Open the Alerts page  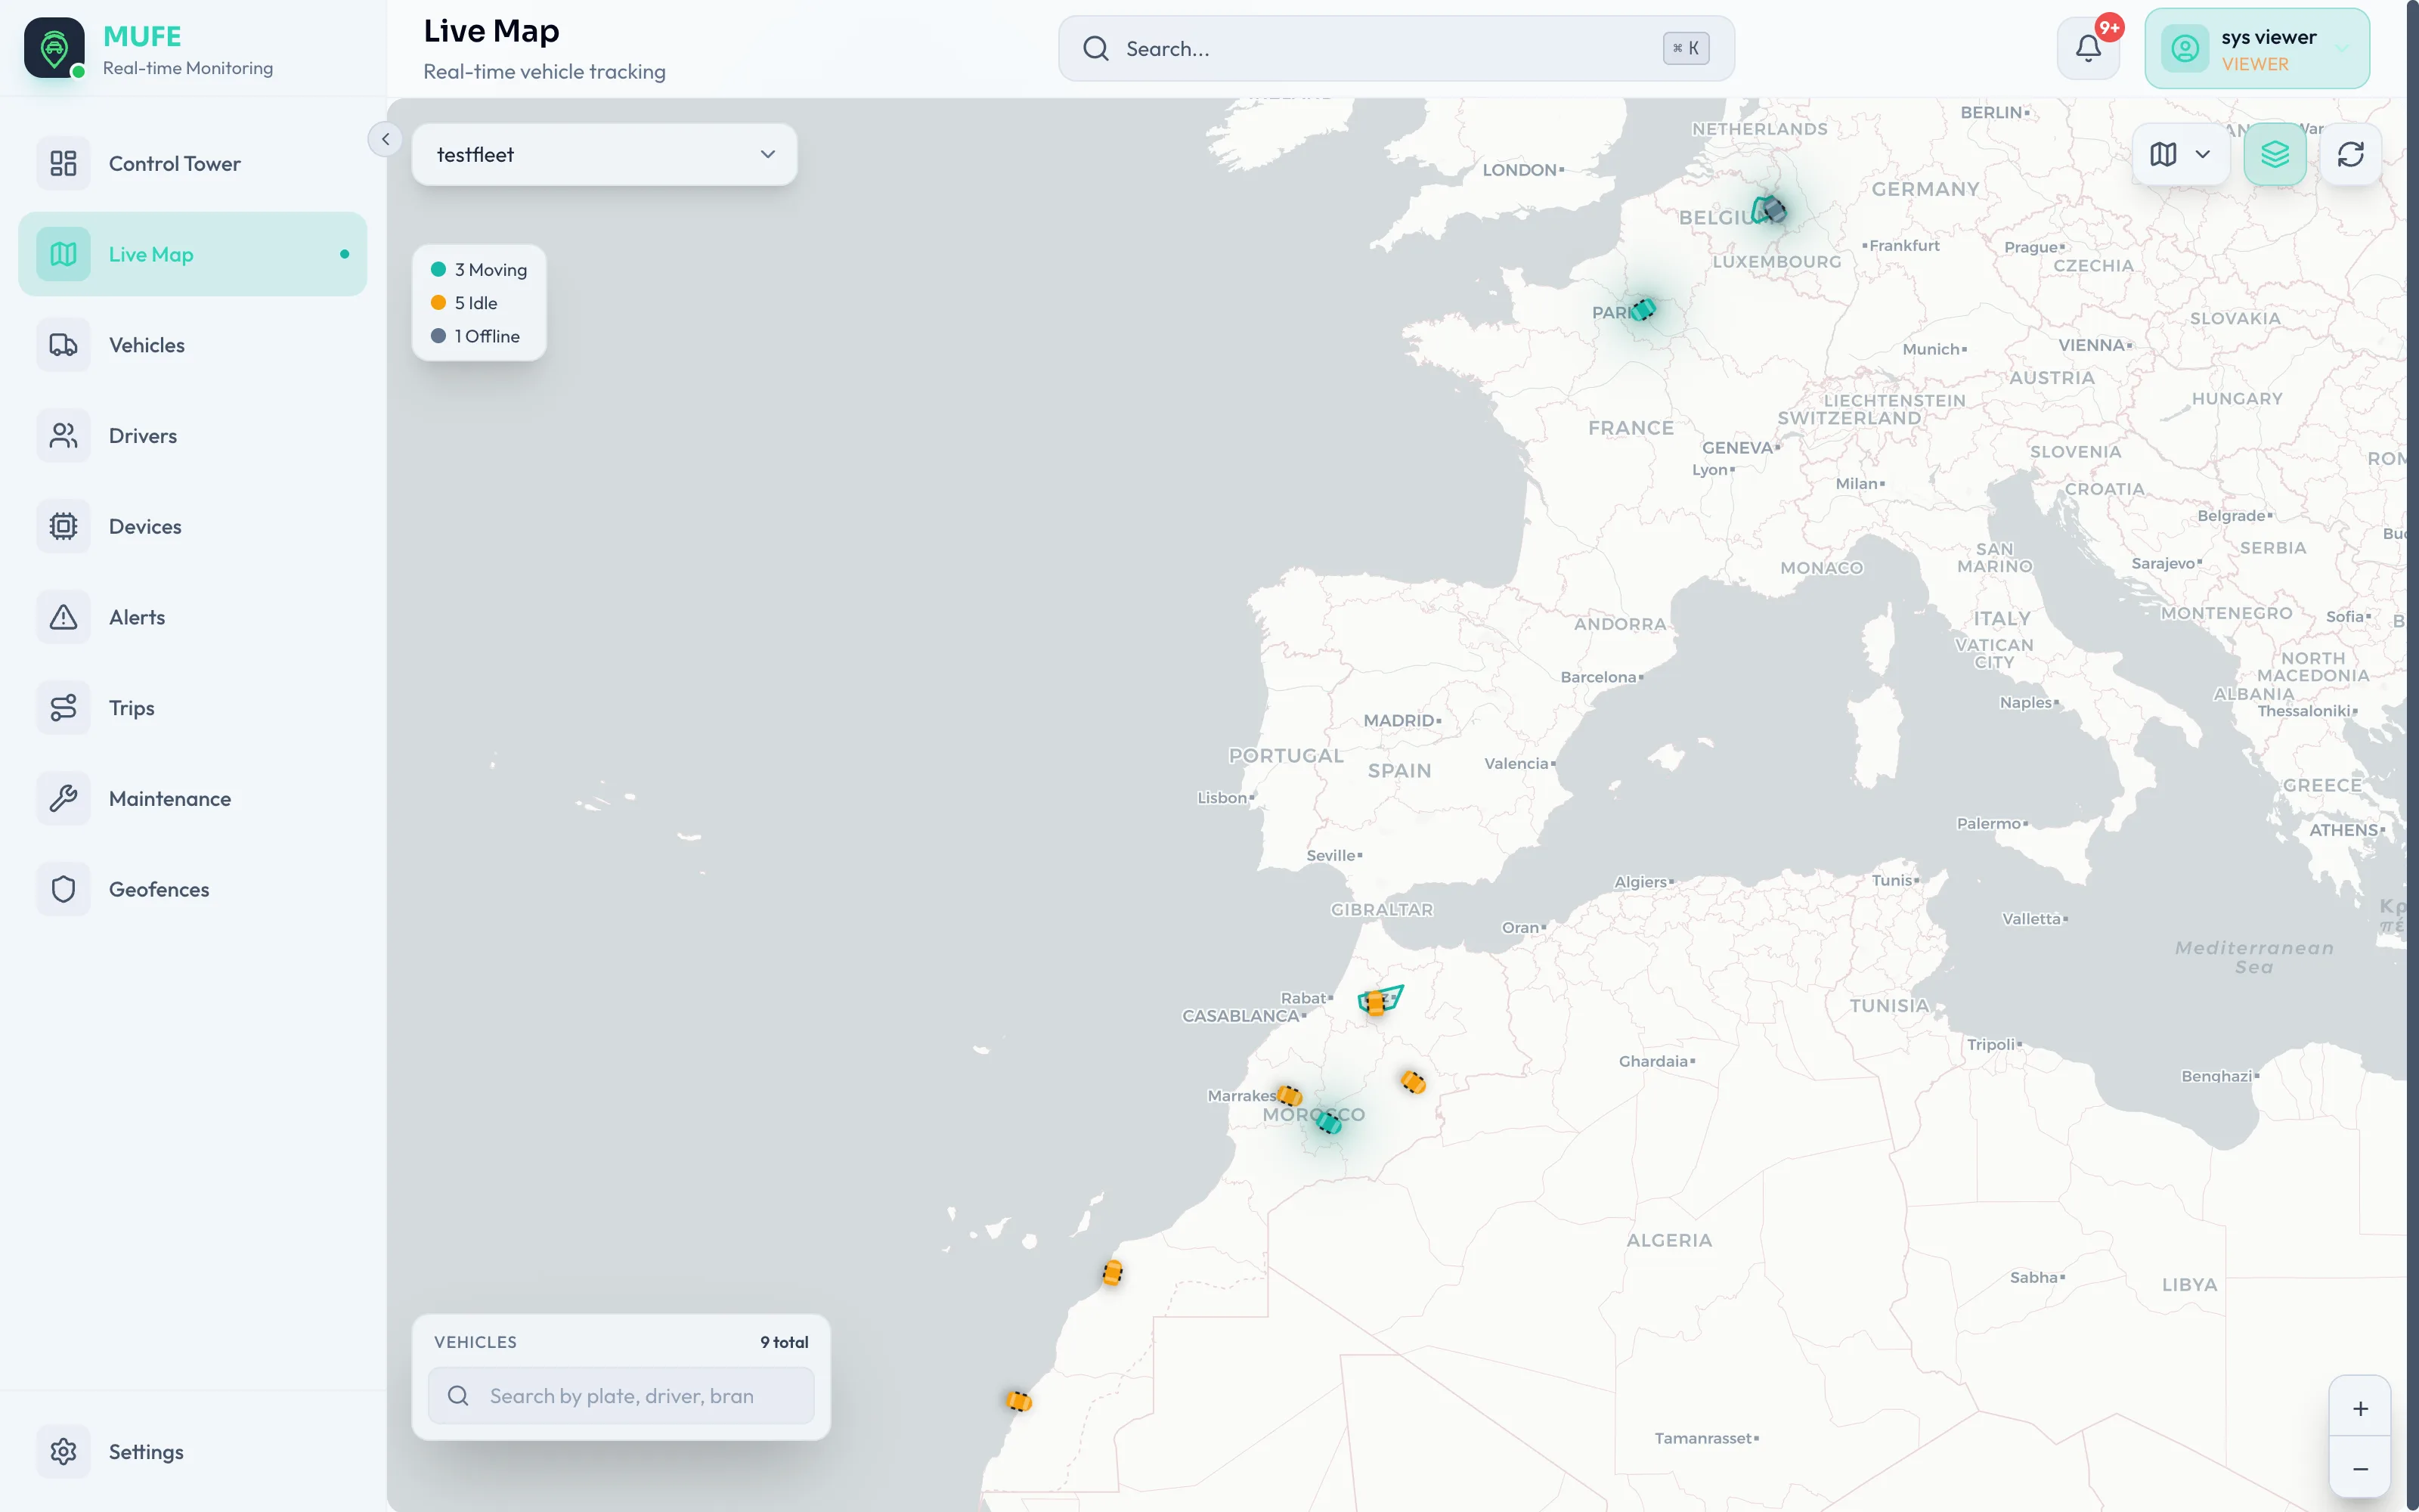[192, 617]
